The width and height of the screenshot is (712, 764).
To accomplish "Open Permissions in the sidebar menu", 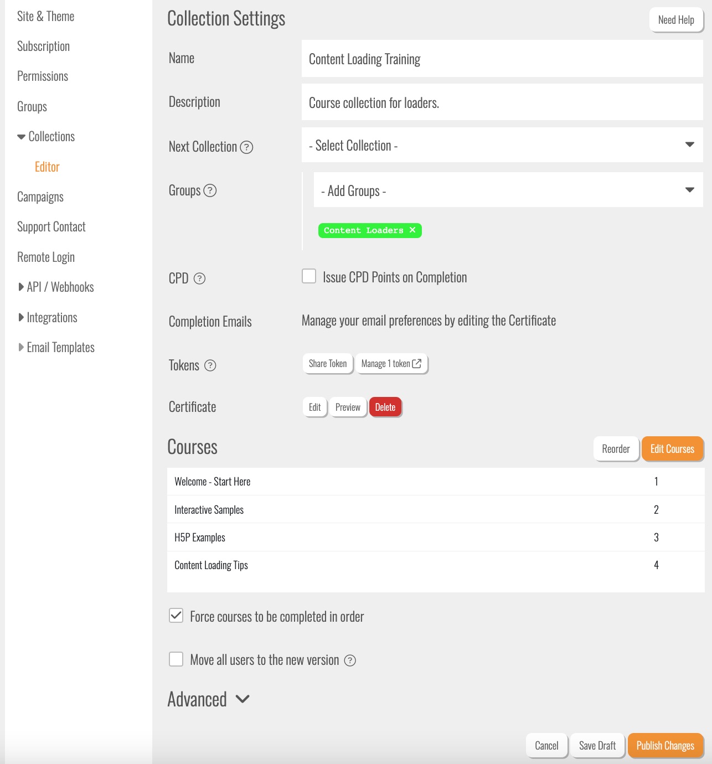I will [x=43, y=76].
